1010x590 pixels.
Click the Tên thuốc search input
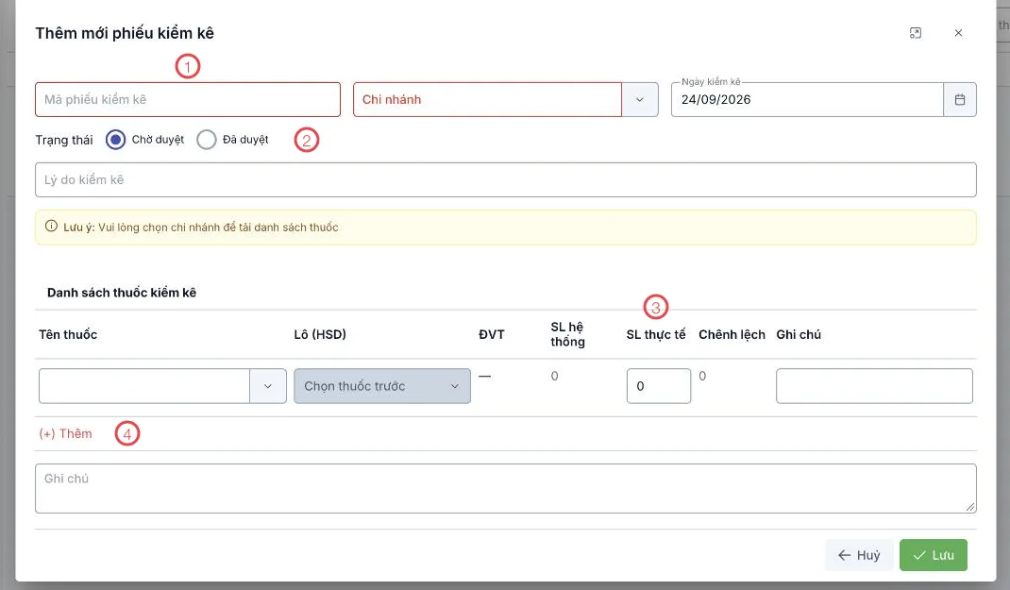(x=144, y=386)
